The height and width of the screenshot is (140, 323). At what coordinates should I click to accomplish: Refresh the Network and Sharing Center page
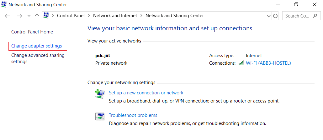coord(275,16)
